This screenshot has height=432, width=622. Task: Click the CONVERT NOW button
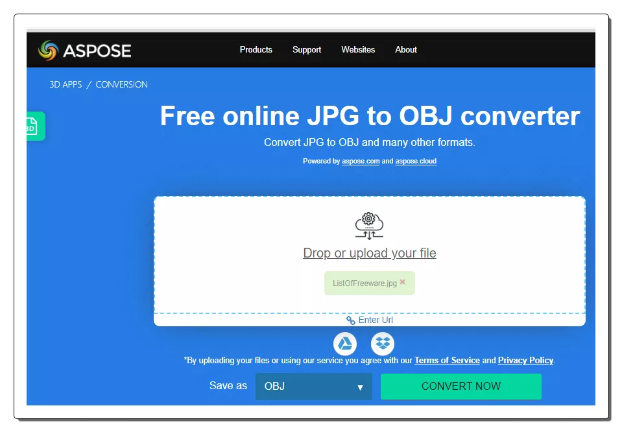click(461, 387)
